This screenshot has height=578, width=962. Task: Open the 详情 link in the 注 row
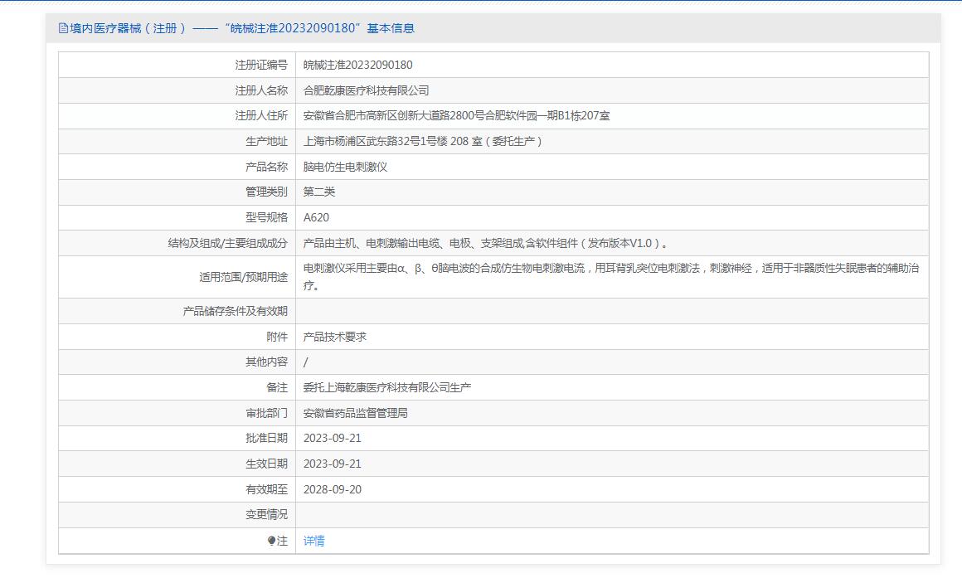coord(313,541)
